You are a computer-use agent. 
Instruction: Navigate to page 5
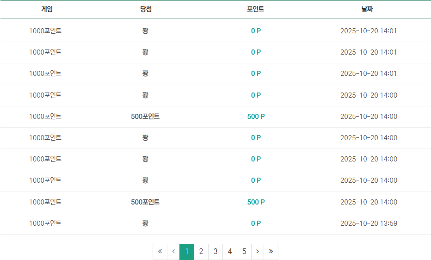tap(244, 252)
